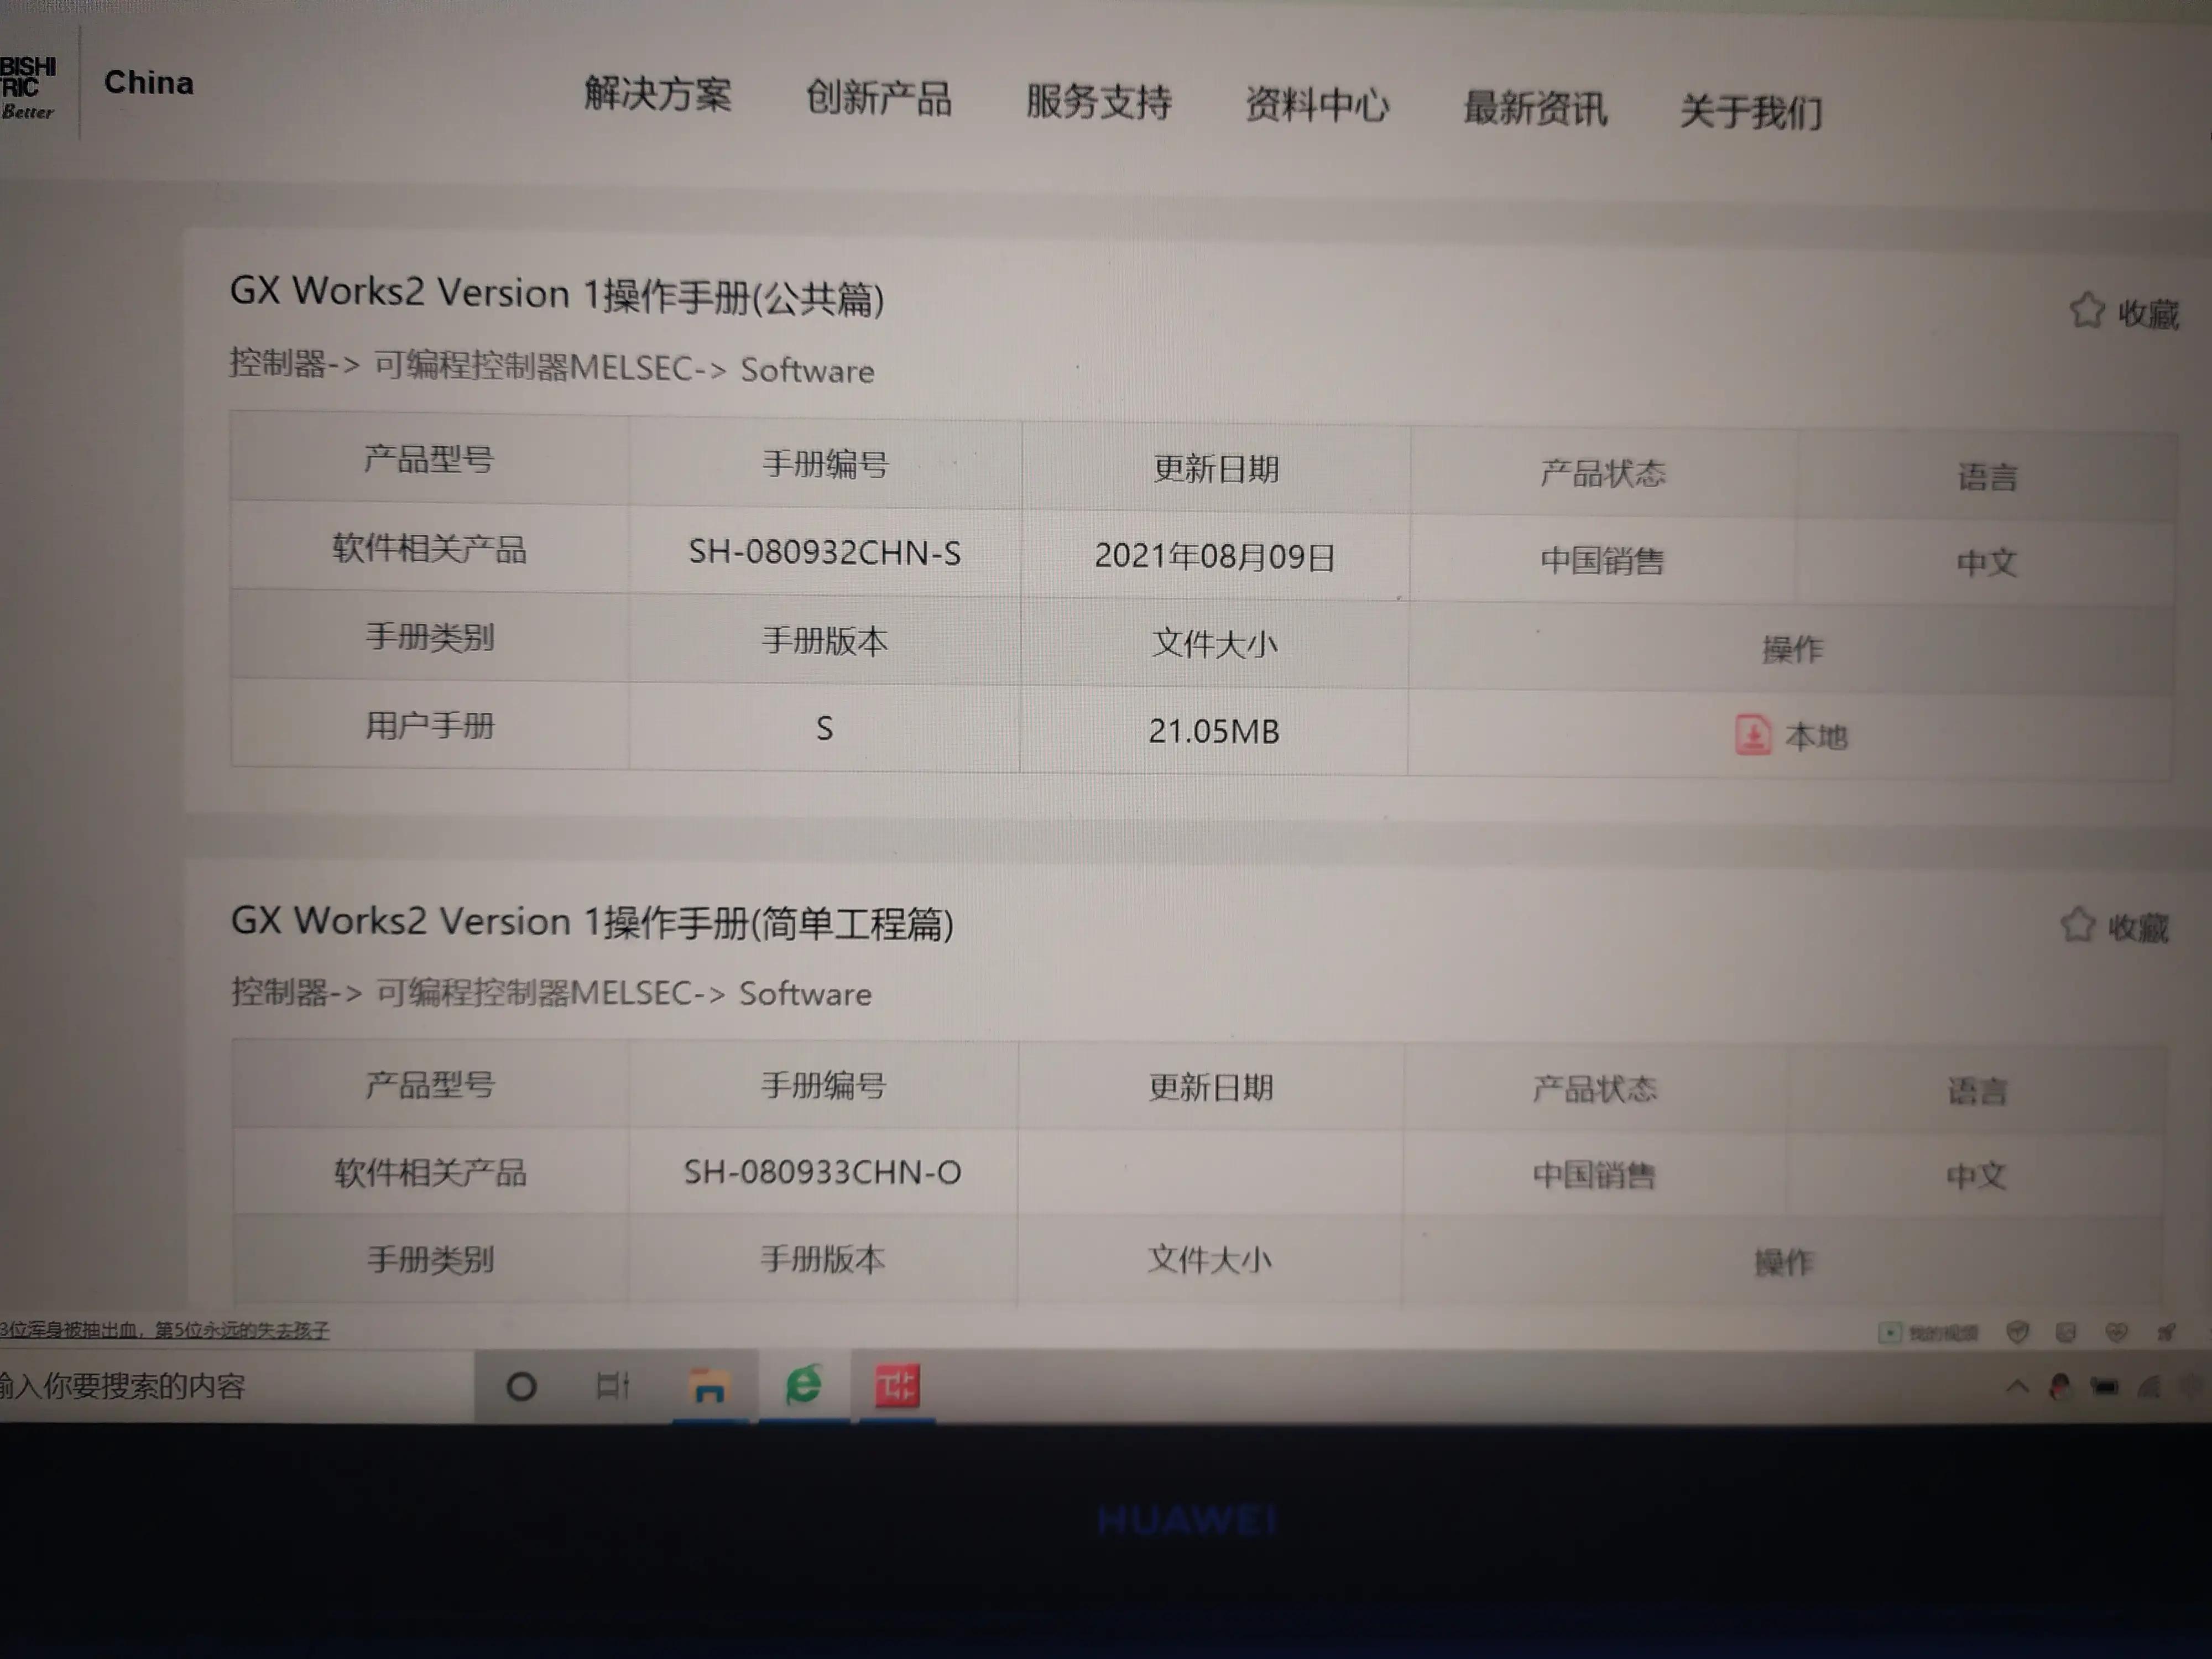
Task: Open the 关于我们 navigation menu
Action: click(x=1751, y=111)
